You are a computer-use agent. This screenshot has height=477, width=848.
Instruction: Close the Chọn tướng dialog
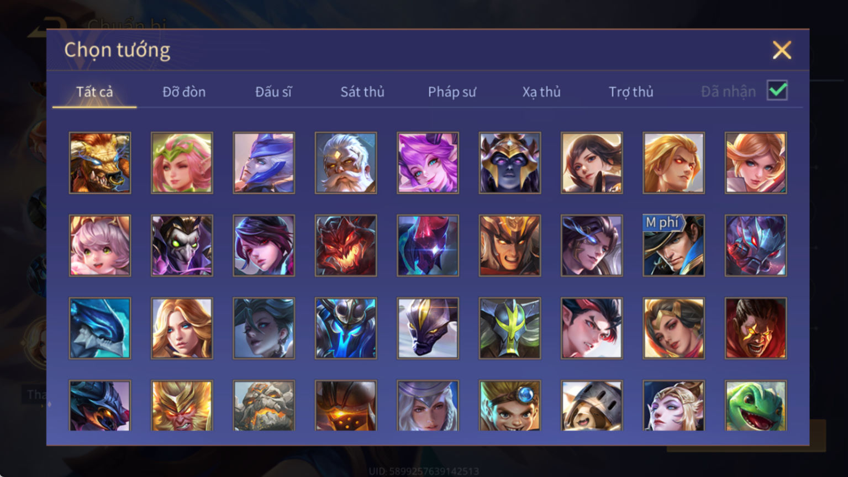[x=782, y=50]
